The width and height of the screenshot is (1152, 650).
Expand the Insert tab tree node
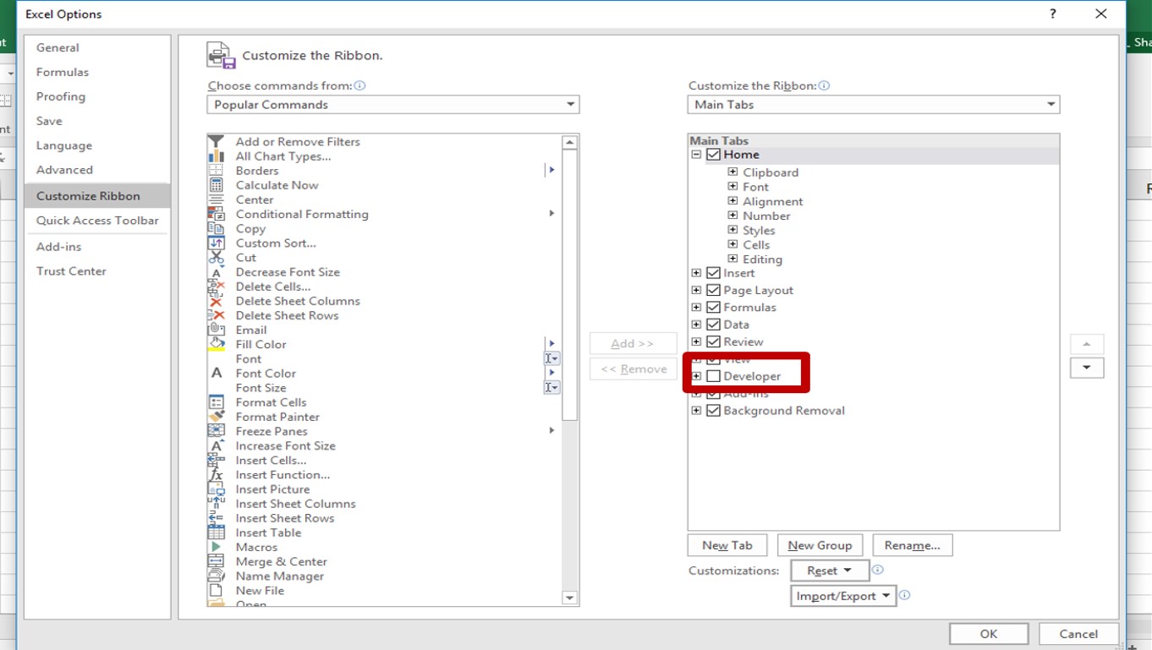694,272
